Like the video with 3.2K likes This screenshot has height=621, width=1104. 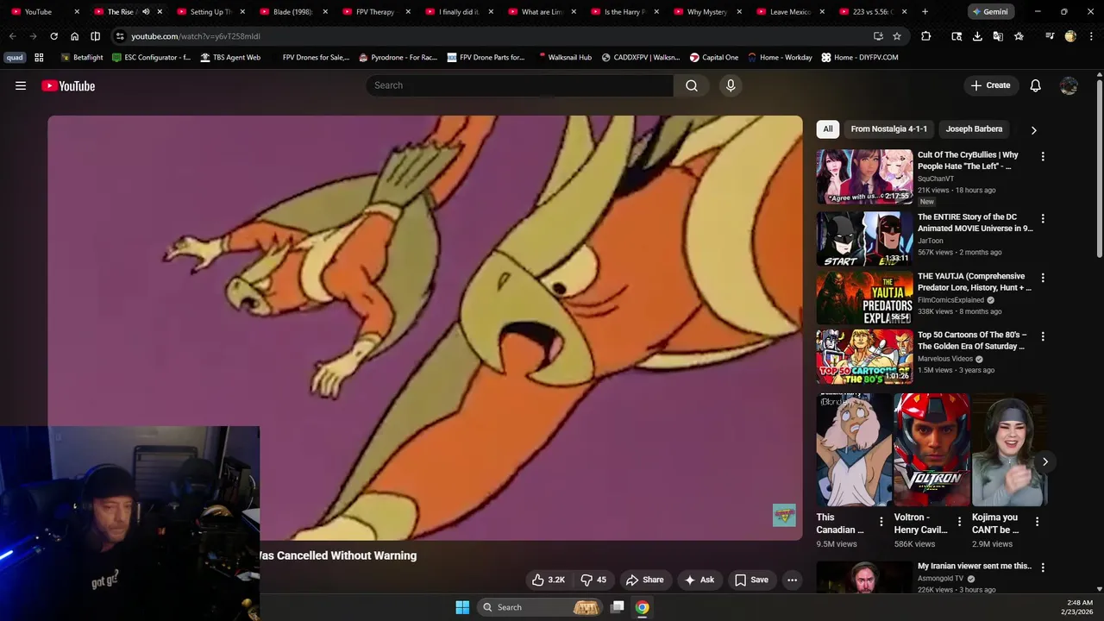tap(549, 580)
